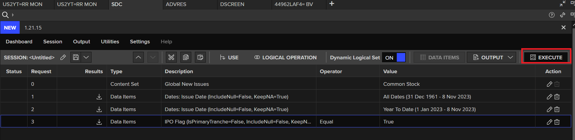Paste request with clipboard icon
The width and height of the screenshot is (575, 140).
(200, 57)
